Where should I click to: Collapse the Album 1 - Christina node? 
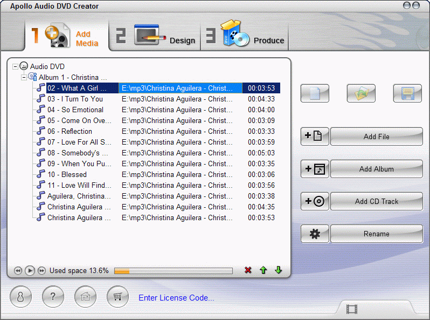pyautogui.click(x=24, y=78)
